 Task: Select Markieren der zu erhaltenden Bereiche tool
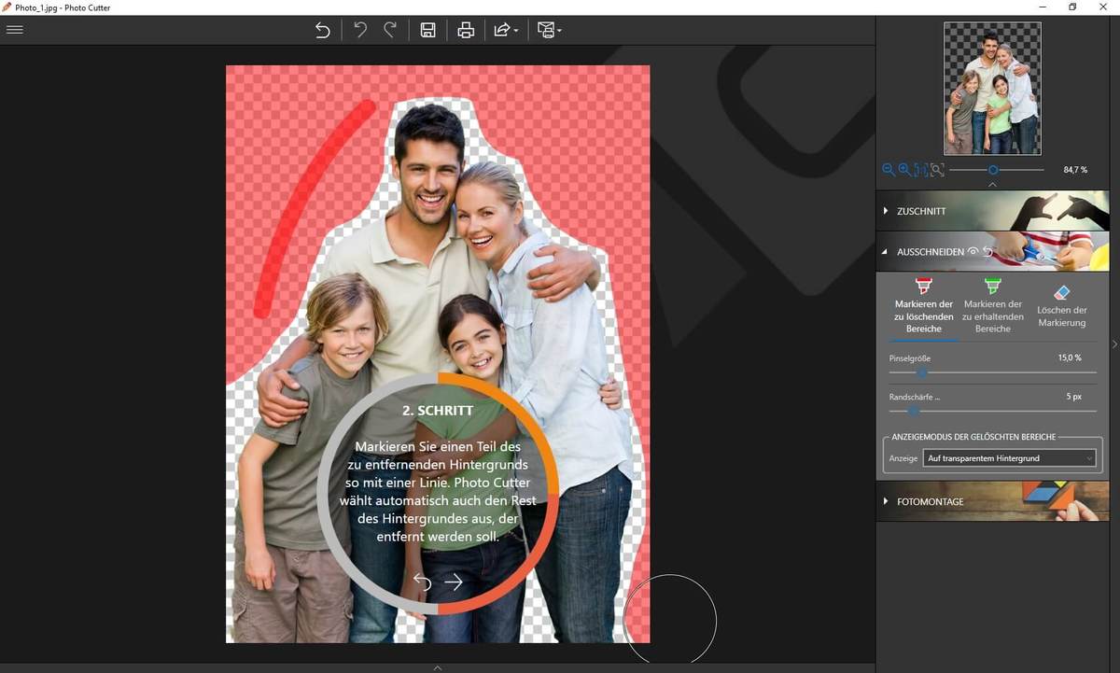click(x=992, y=304)
